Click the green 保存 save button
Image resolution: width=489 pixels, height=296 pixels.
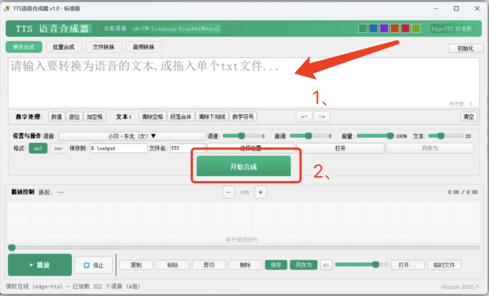tap(276, 265)
